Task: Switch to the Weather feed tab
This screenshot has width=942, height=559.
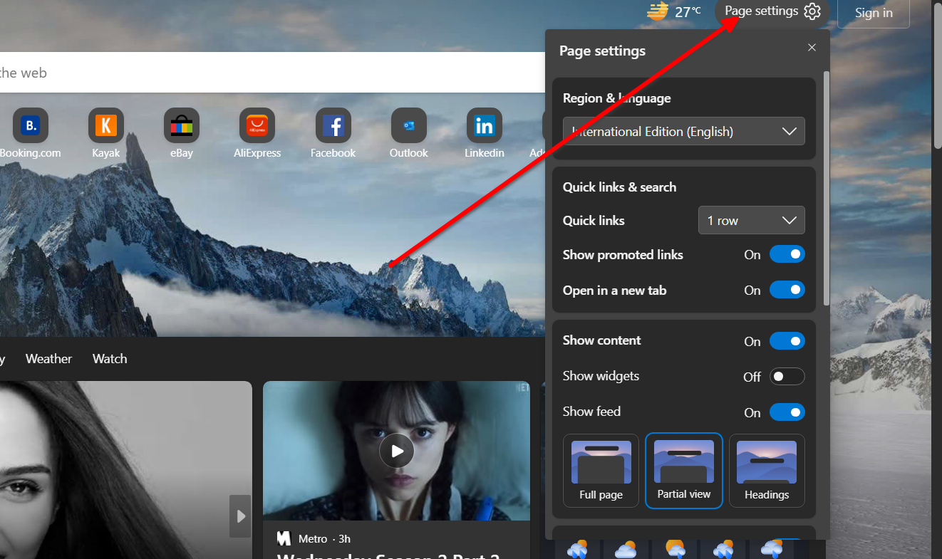Action: pos(48,359)
